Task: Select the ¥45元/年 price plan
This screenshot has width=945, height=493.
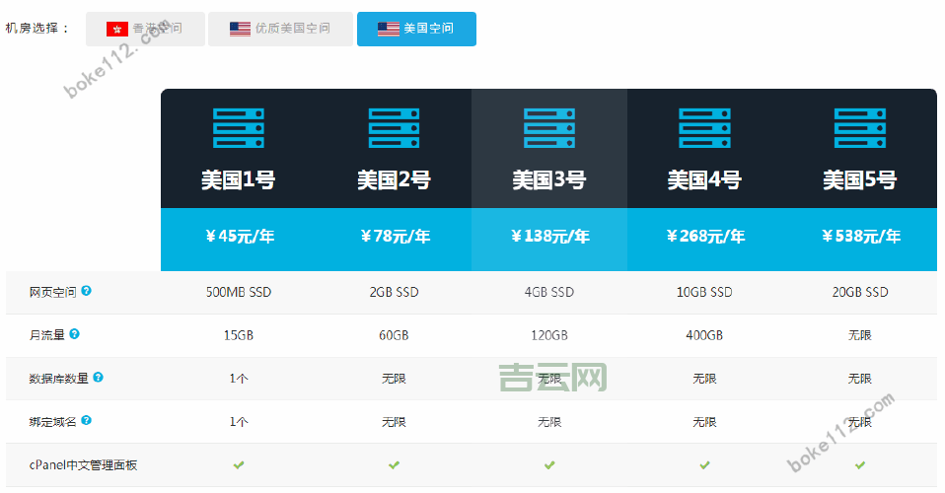Action: (239, 237)
